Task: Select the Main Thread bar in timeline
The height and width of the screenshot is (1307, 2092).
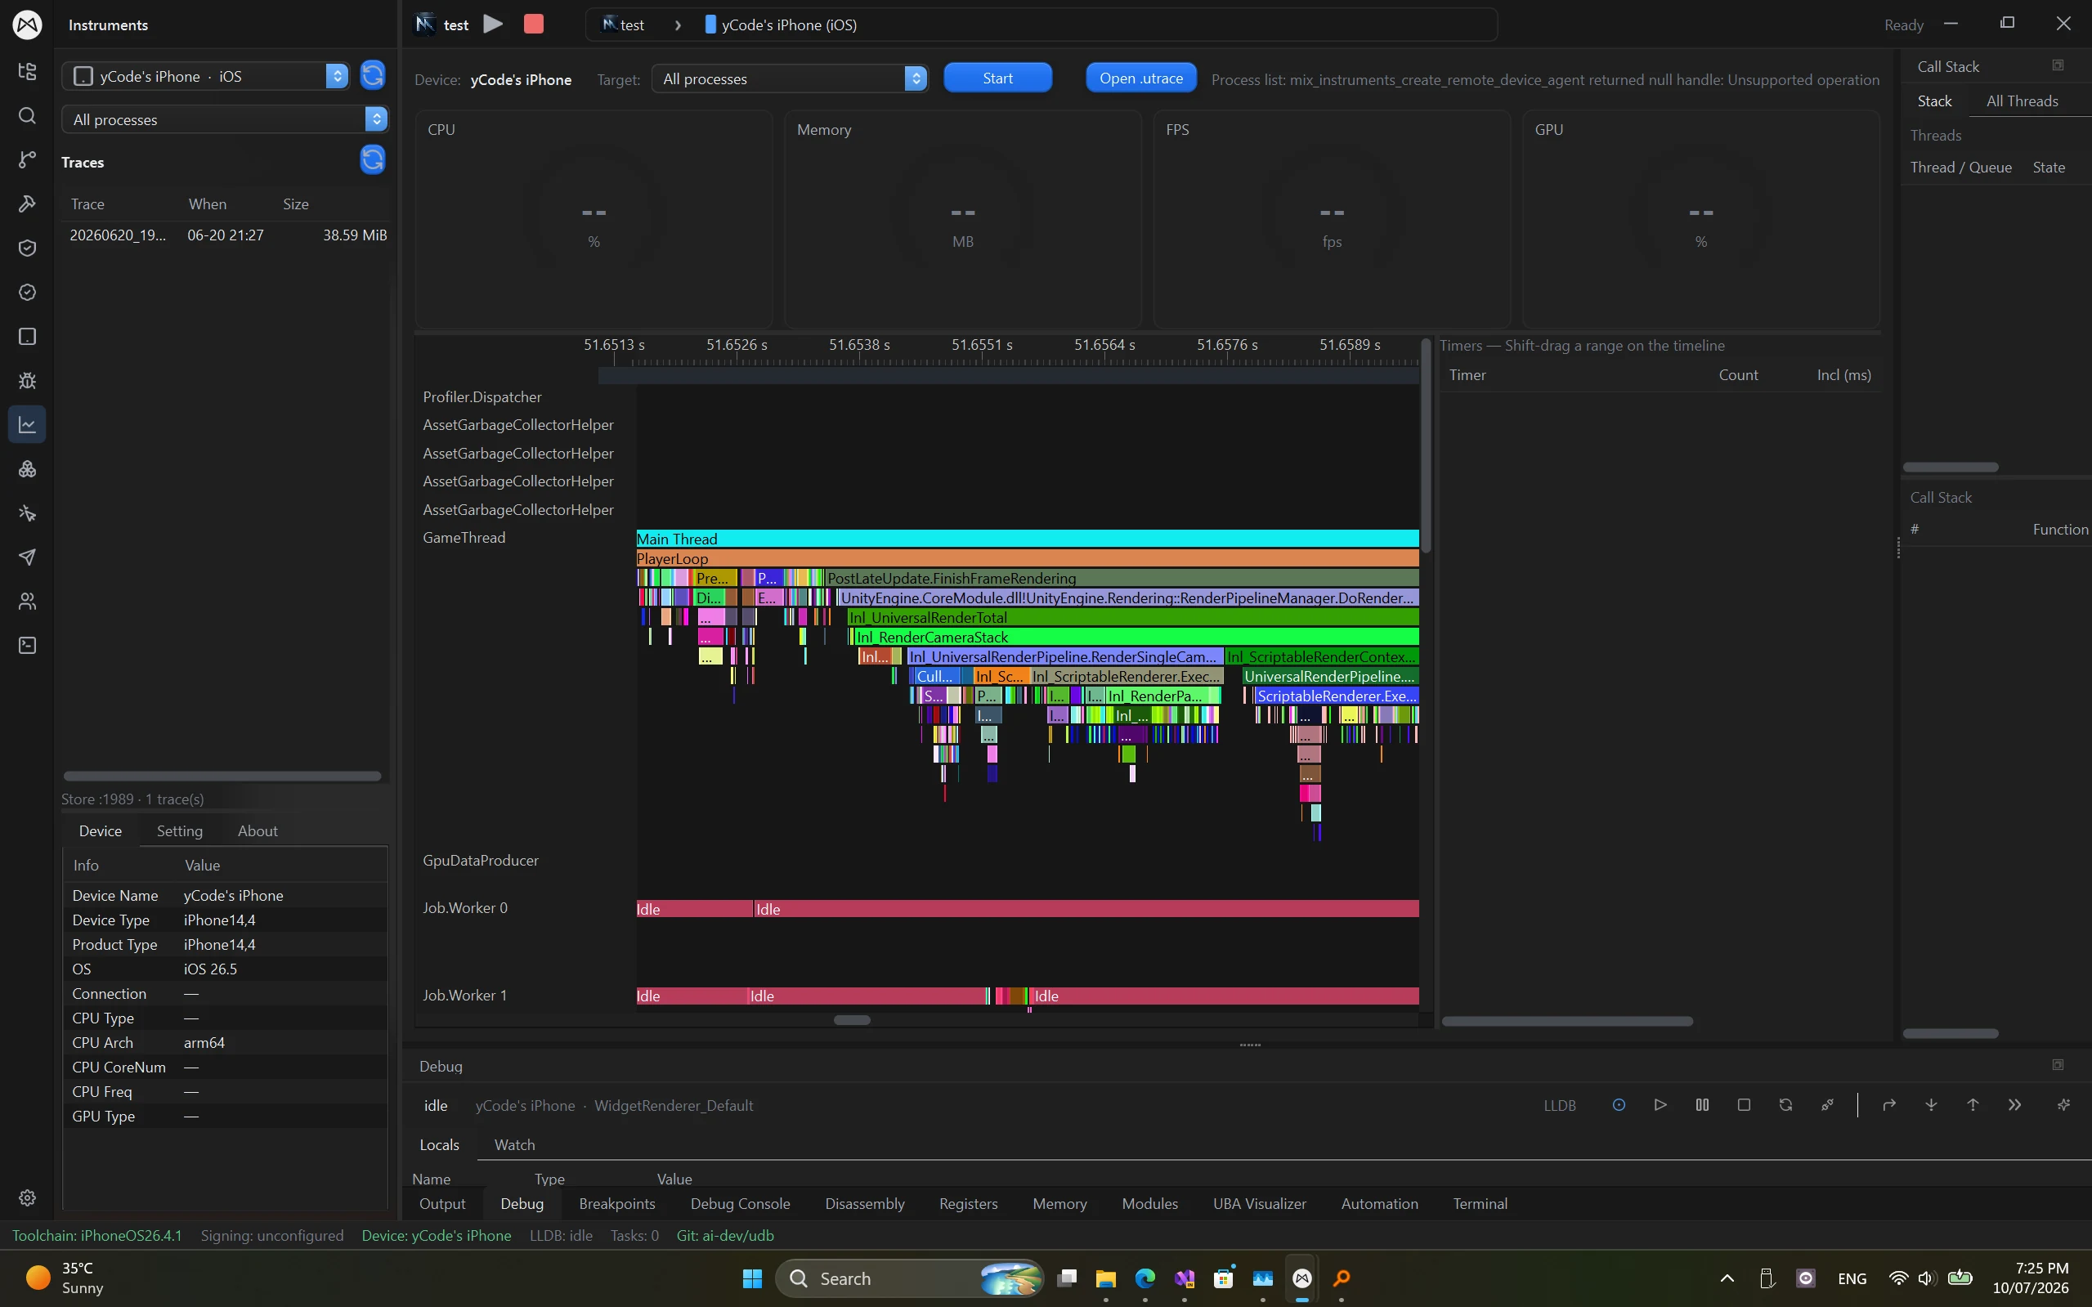Action: [1028, 539]
